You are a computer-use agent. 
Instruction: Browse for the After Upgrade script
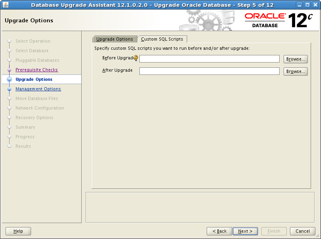[296, 71]
